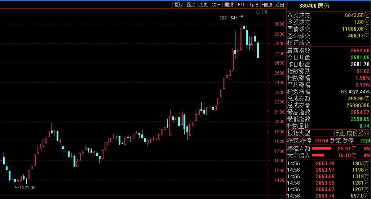
Task: Click the 复权 toolbar button
Action: (178, 5)
